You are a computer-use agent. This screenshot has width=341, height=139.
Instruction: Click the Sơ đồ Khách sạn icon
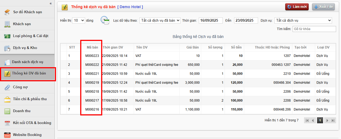pos(7,12)
